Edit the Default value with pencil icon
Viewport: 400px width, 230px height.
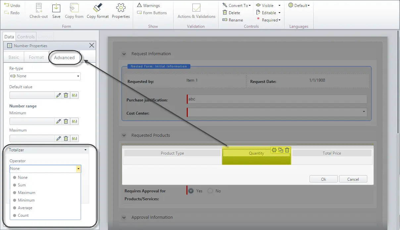59,95
